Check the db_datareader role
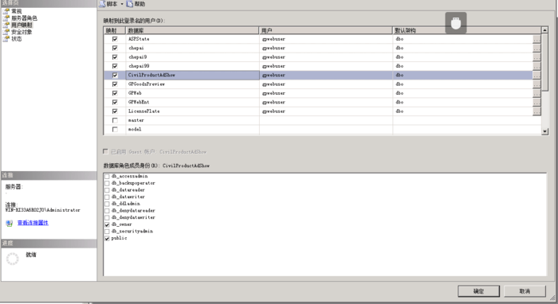The width and height of the screenshot is (558, 304). pyautogui.click(x=107, y=190)
